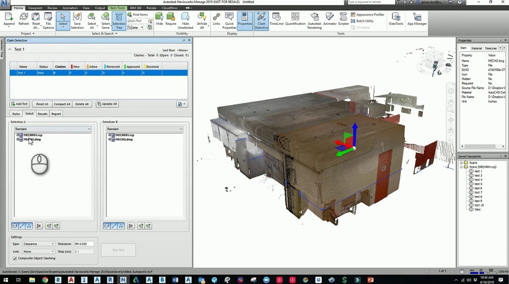Viewport: 509px width, 284px height.
Task: Click the Reset All clash button
Action: click(x=42, y=104)
